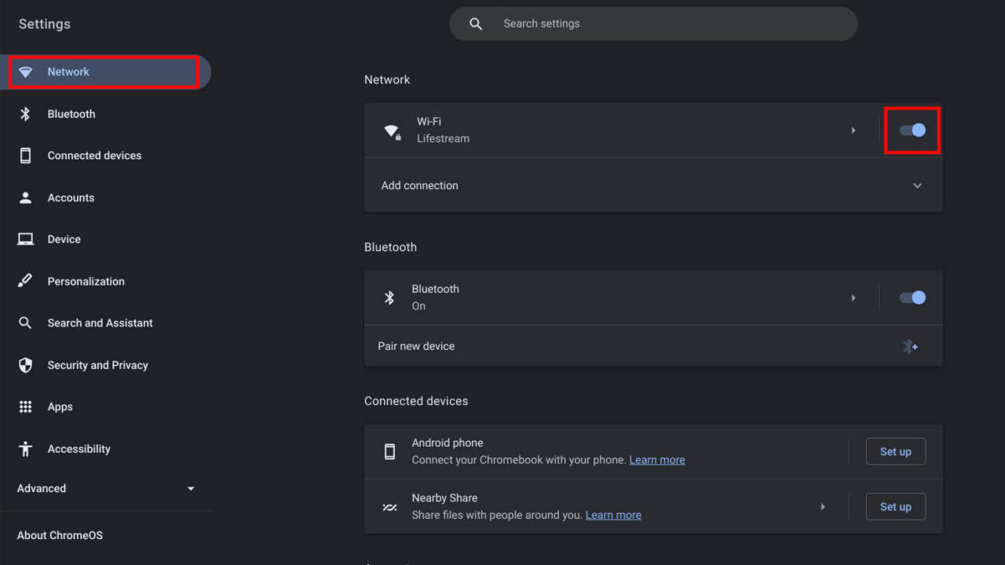This screenshot has height=565, width=1005.
Task: Collapse the Advanced sidebar section
Action: [190, 488]
